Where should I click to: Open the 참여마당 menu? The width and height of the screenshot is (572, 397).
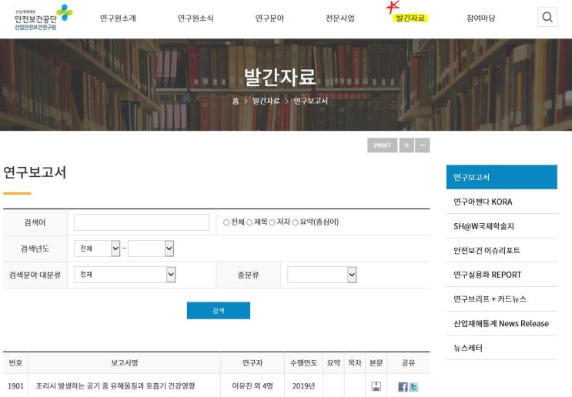tap(481, 18)
